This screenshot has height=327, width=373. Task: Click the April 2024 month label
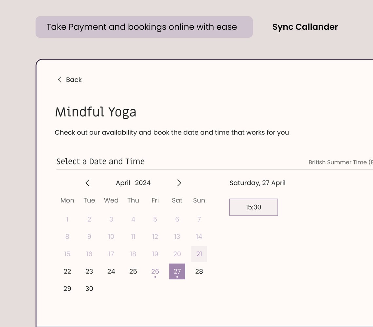(133, 183)
